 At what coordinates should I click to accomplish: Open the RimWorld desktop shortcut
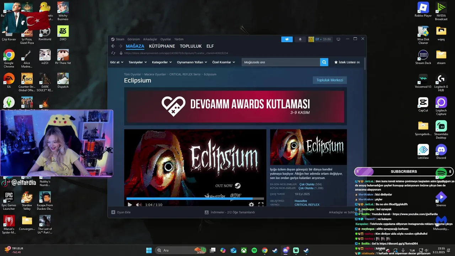[45, 34]
